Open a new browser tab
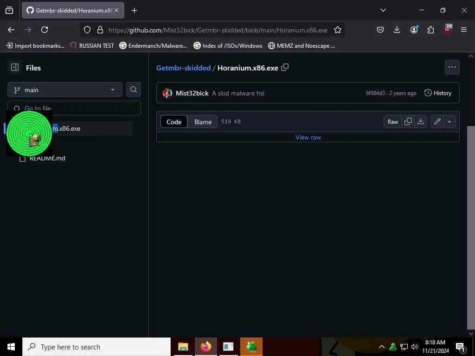The image size is (475, 356). pos(134,11)
